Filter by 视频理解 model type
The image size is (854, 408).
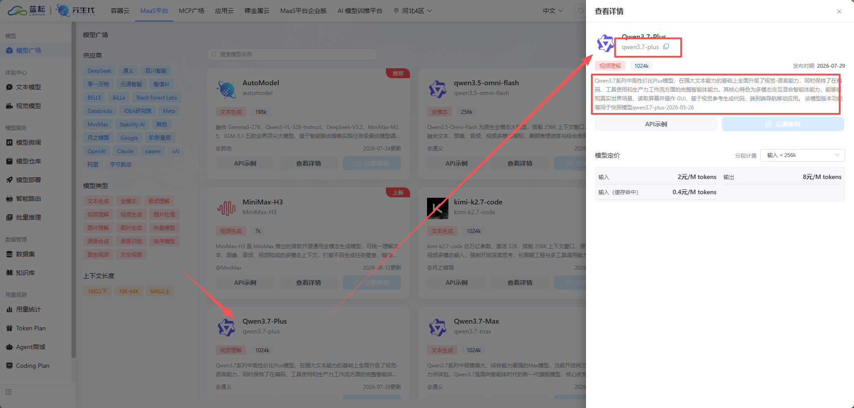98,214
